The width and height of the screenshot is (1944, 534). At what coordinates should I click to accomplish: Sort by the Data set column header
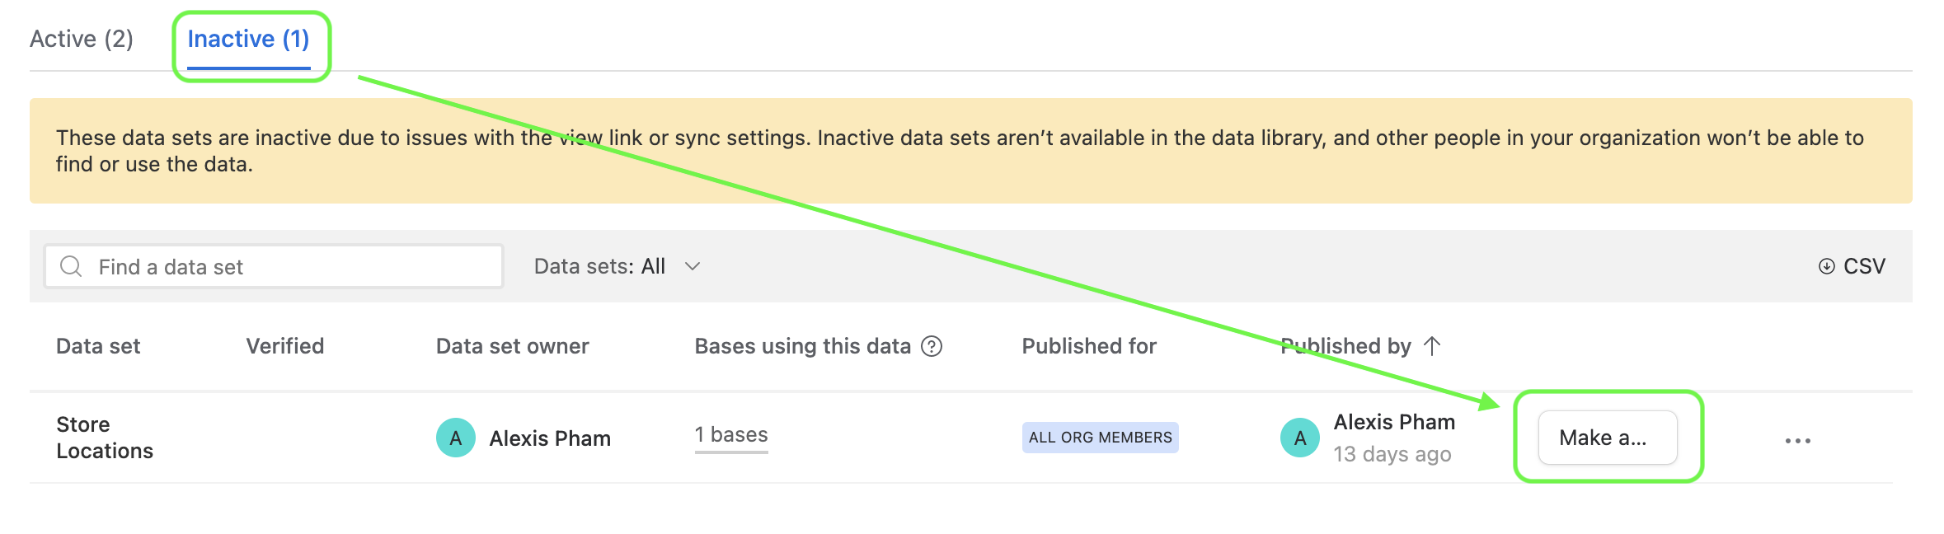(x=98, y=346)
